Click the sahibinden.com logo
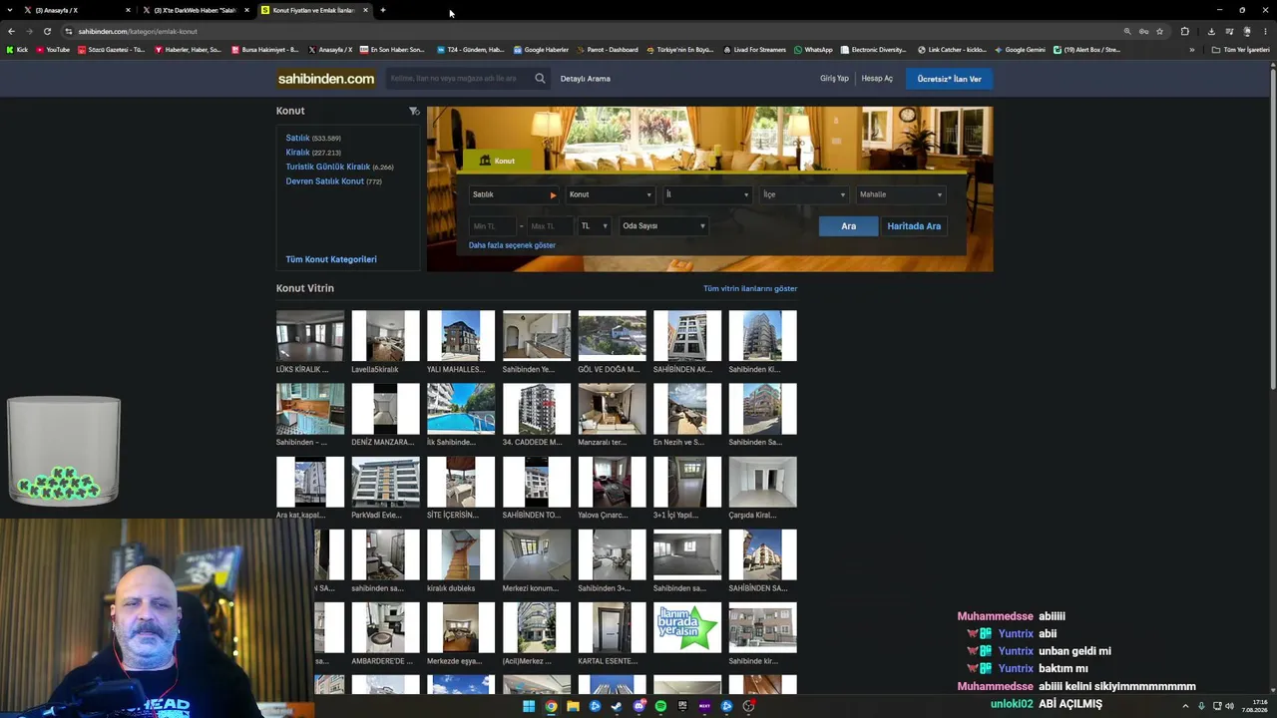Image resolution: width=1277 pixels, height=718 pixels. point(326,79)
